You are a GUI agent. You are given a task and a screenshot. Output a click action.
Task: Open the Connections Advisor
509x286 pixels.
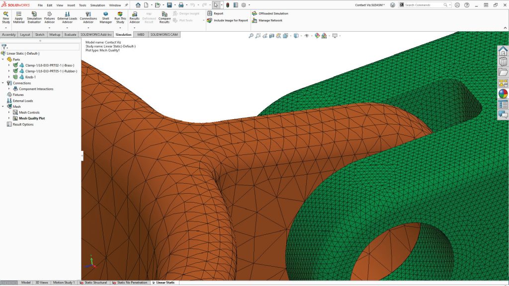pos(88,16)
